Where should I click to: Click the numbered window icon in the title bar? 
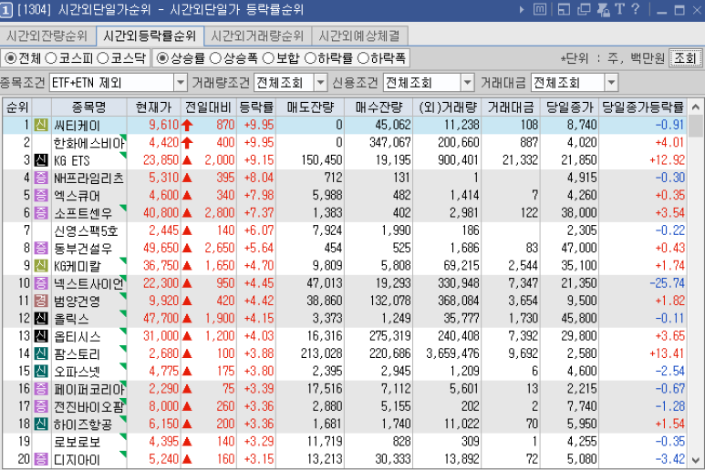5,10
